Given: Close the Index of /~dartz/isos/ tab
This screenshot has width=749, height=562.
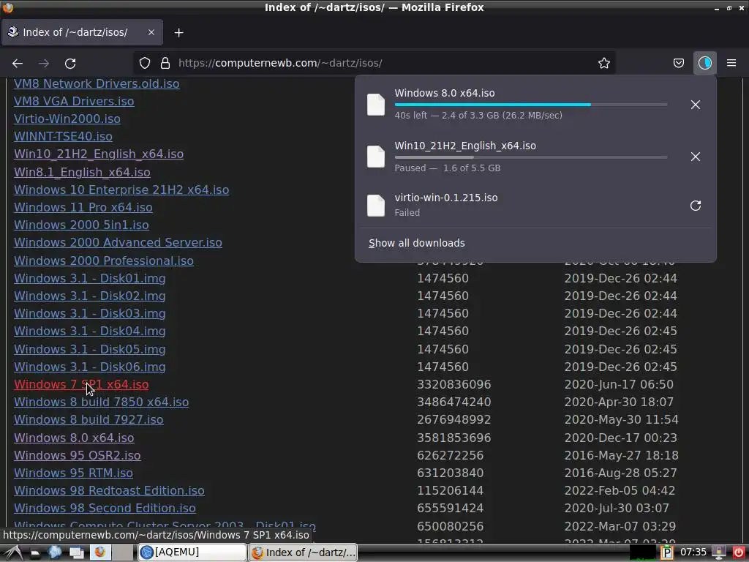Looking at the screenshot, I should 151,32.
